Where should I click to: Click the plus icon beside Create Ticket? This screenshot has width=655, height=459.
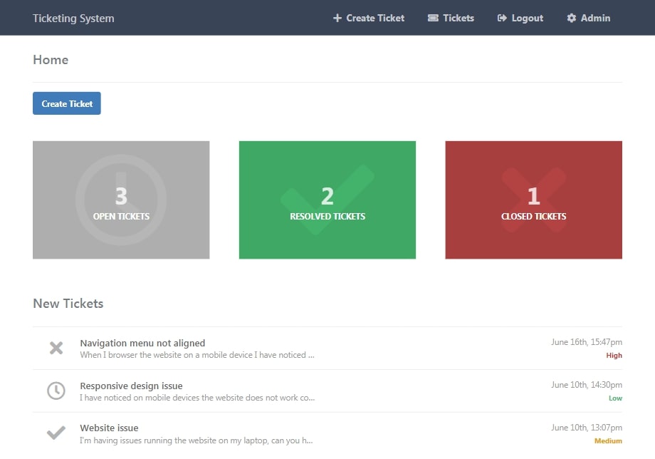(x=337, y=18)
